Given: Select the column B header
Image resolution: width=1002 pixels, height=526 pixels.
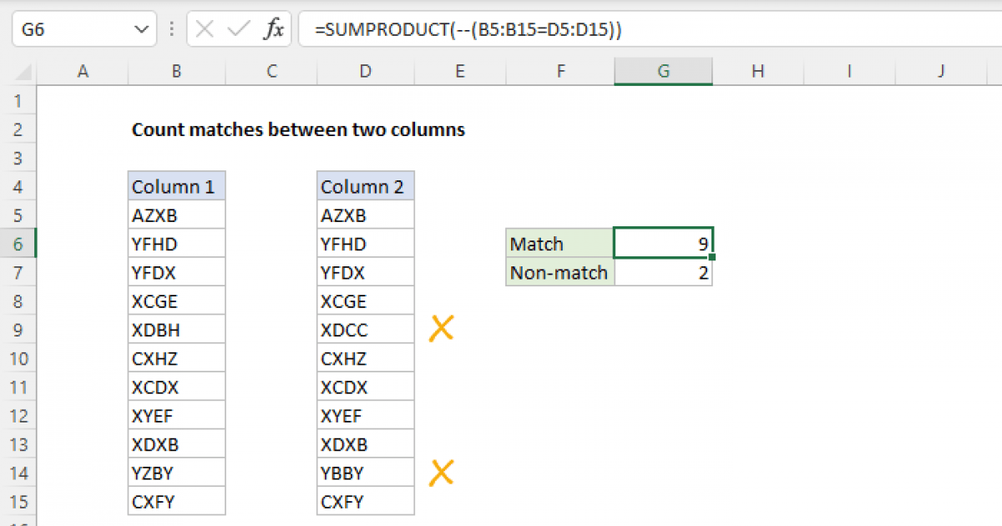Looking at the screenshot, I should point(176,72).
